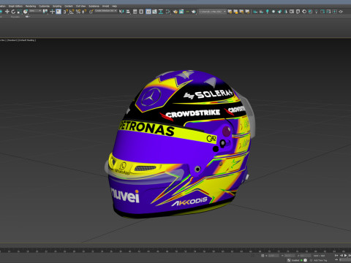Screen dimensions: 351x263
Task: Open the render preset path dropdown
Action: pos(212,12)
